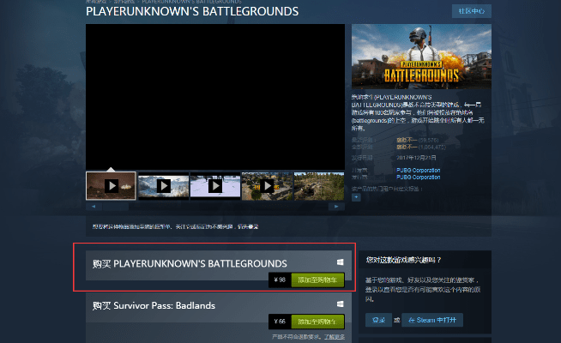Click the fifth screenshot thumbnail
The height and width of the screenshot is (343, 561).
tap(319, 185)
